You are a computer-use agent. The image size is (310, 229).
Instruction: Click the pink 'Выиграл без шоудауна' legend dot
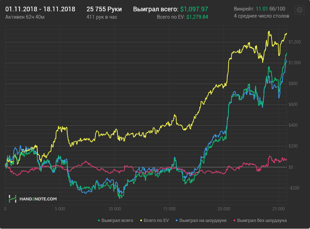click(x=234, y=220)
